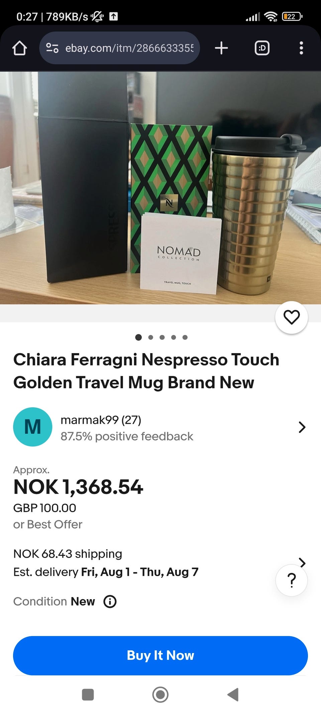Open site settings icon in address bar

(52, 48)
